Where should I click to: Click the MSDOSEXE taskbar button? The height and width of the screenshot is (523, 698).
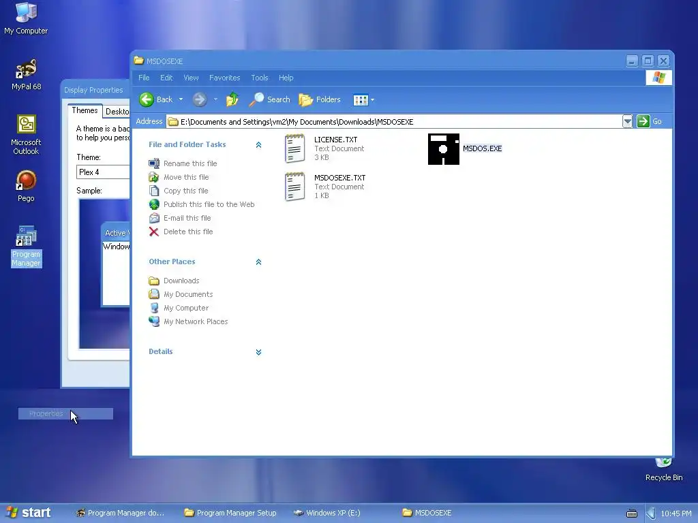point(427,513)
